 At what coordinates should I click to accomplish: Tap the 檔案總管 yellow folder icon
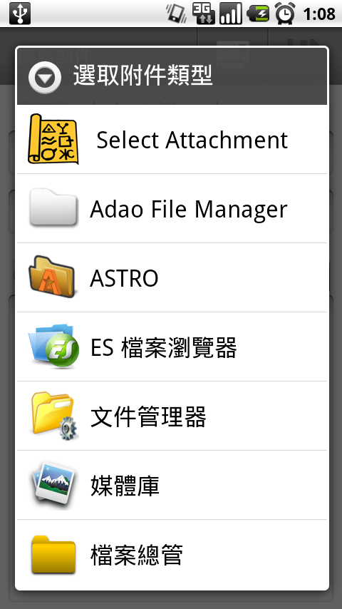(x=53, y=554)
